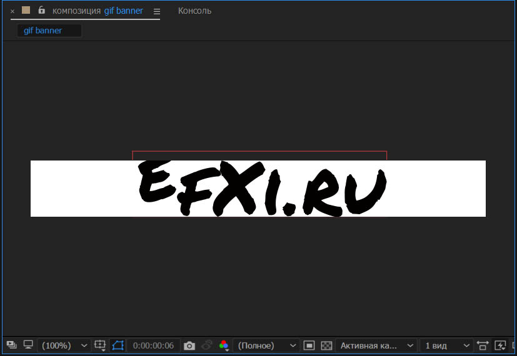Click the Fast Previews lightning icon
This screenshot has width=517, height=356.
(500, 345)
